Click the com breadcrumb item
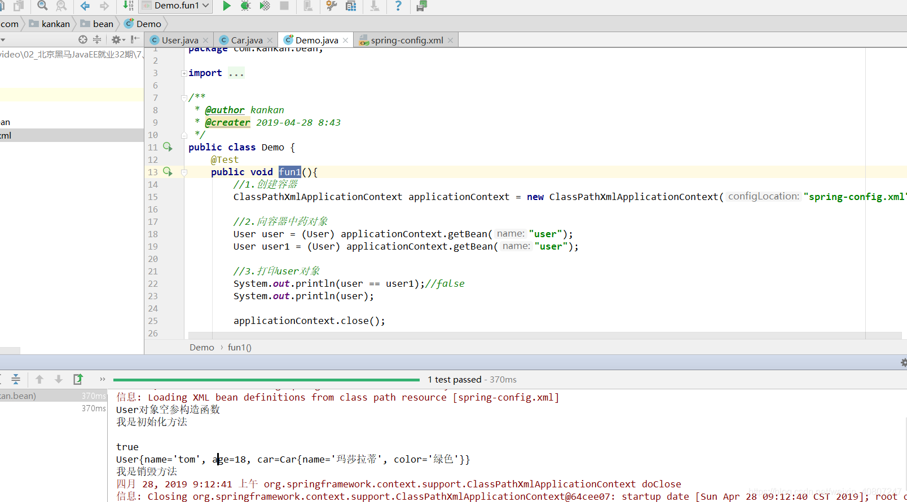Image resolution: width=907 pixels, height=502 pixels. pyautogui.click(x=9, y=24)
